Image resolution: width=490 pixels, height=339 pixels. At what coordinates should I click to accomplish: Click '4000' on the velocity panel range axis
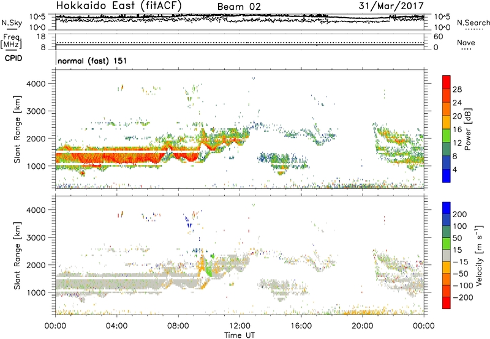[36, 210]
